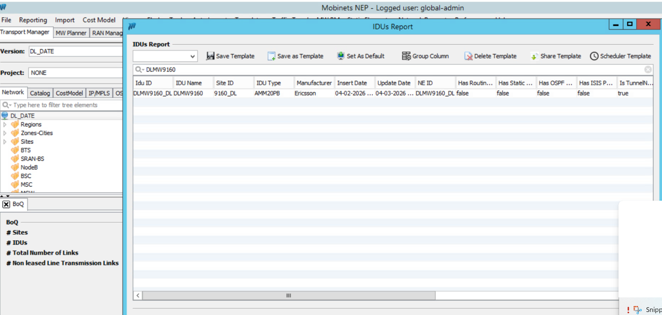Expand the Zones-Cities tree node
The width and height of the screenshot is (662, 315).
pyautogui.click(x=5, y=133)
